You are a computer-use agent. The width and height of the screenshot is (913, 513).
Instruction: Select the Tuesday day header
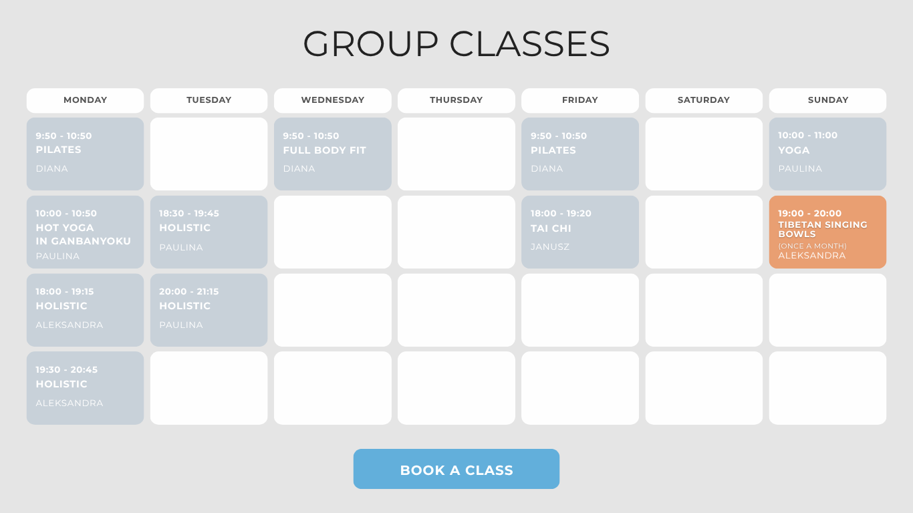coord(209,100)
